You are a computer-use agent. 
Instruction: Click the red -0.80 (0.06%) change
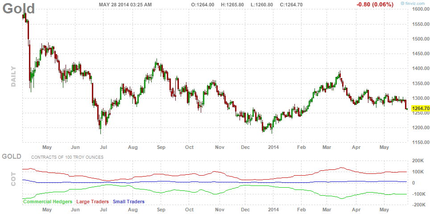point(375,4)
